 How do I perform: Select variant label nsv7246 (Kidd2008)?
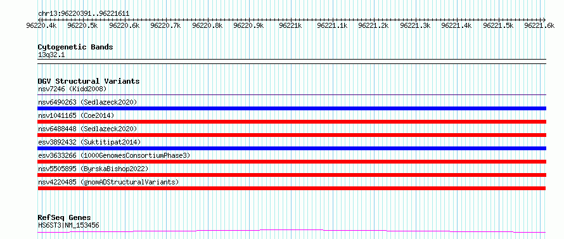pyautogui.click(x=72, y=89)
